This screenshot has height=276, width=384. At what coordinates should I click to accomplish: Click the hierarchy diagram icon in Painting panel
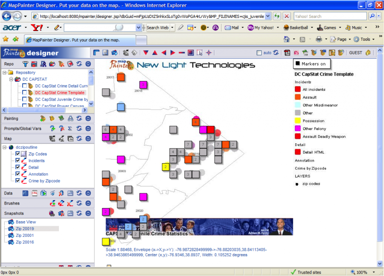tap(70, 119)
